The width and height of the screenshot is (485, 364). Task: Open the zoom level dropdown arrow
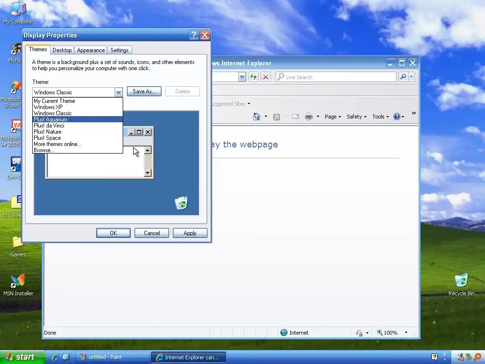pos(406,333)
